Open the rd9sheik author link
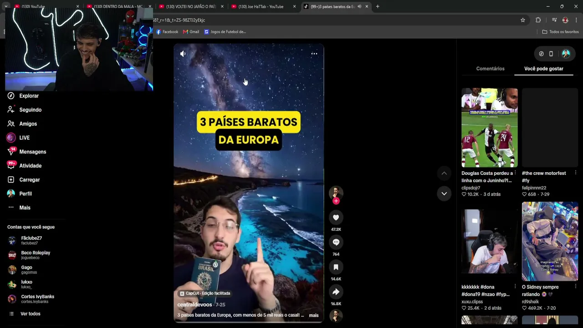583x328 pixels. point(530,302)
